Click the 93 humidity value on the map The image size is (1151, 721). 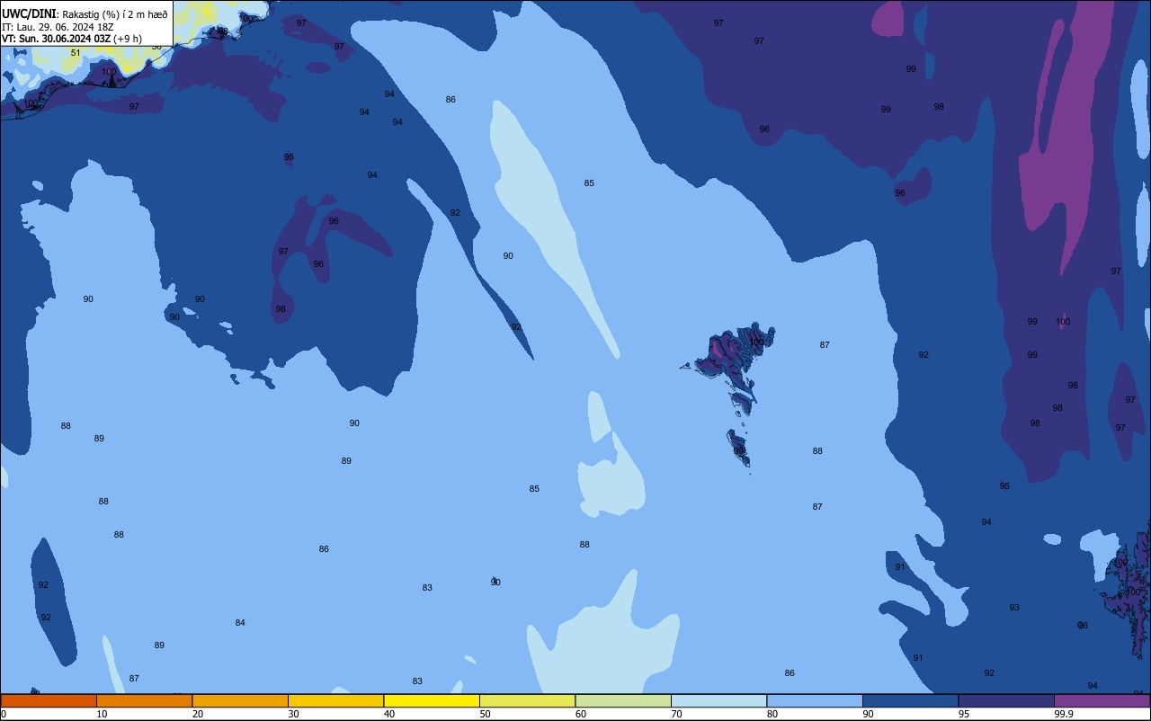(1014, 608)
